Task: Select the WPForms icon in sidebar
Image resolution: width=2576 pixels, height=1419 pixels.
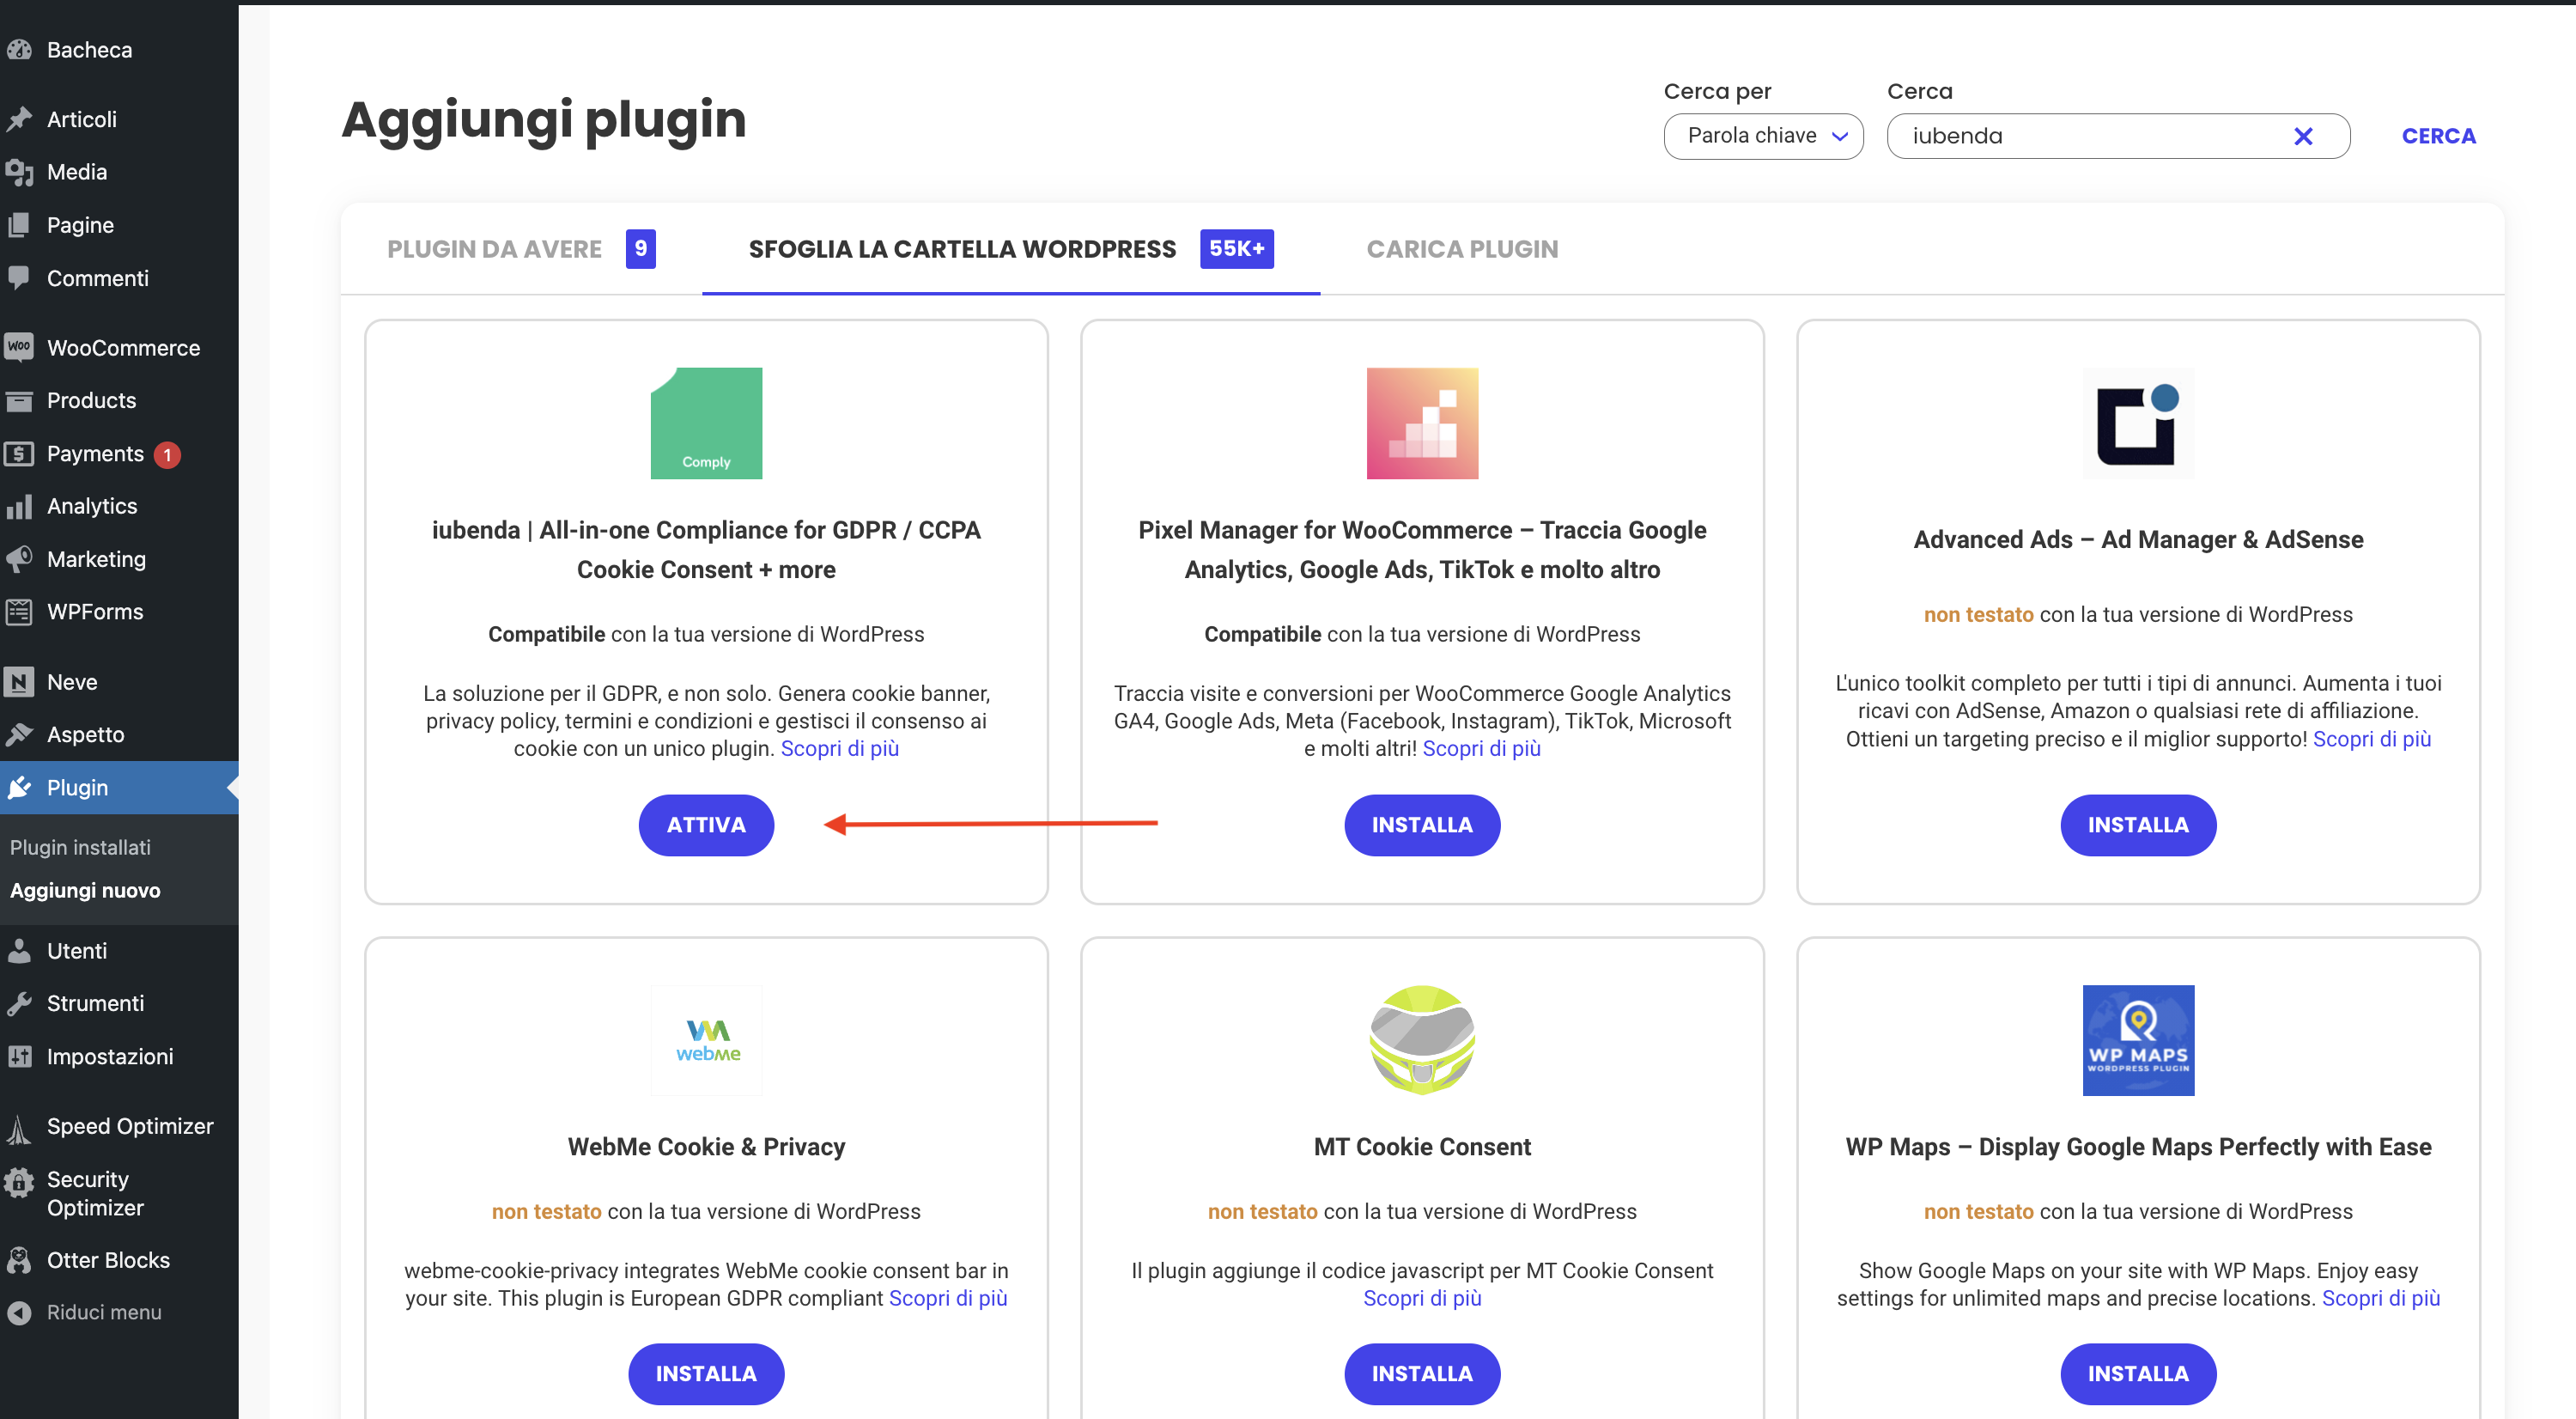Action: click(21, 611)
